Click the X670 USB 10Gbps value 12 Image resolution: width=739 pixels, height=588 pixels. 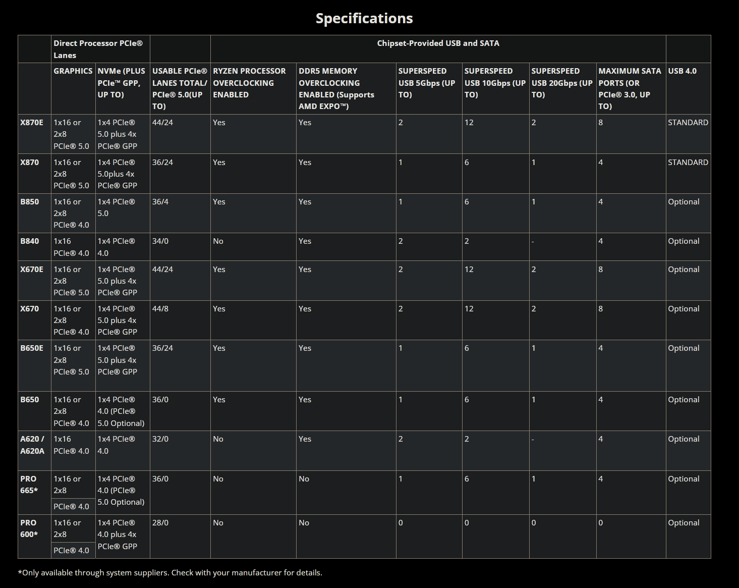click(469, 309)
